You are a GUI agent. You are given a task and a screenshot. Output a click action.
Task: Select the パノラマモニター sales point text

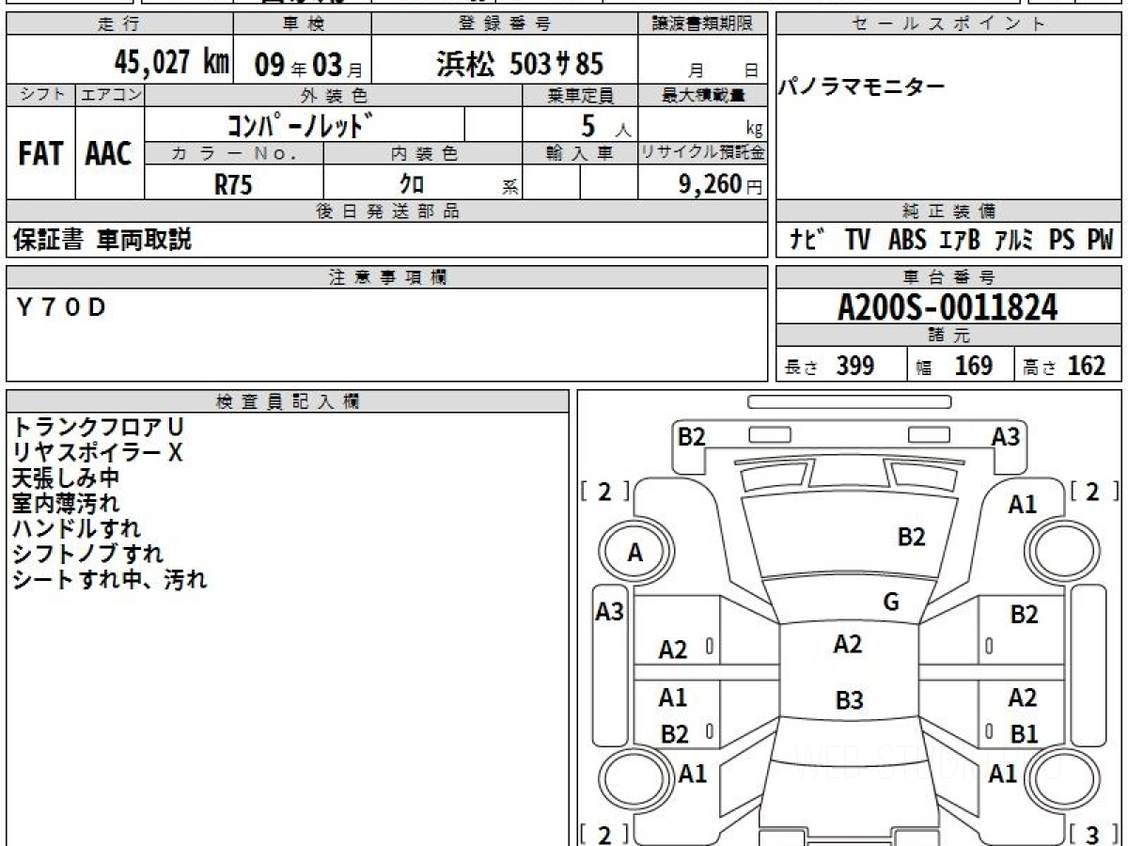[861, 87]
